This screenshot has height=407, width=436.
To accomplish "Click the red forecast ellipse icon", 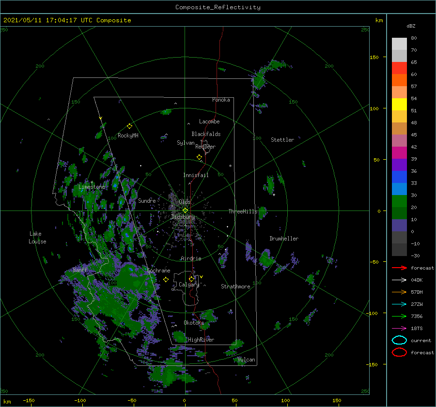I will [x=399, y=352].
